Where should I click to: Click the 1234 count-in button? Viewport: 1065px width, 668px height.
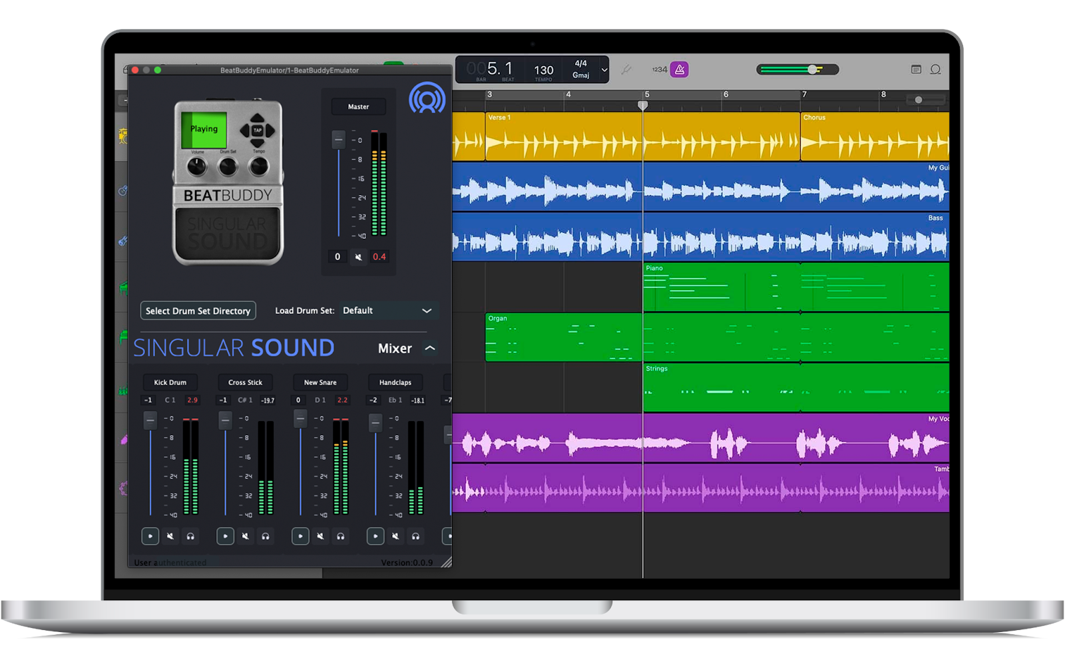659,69
